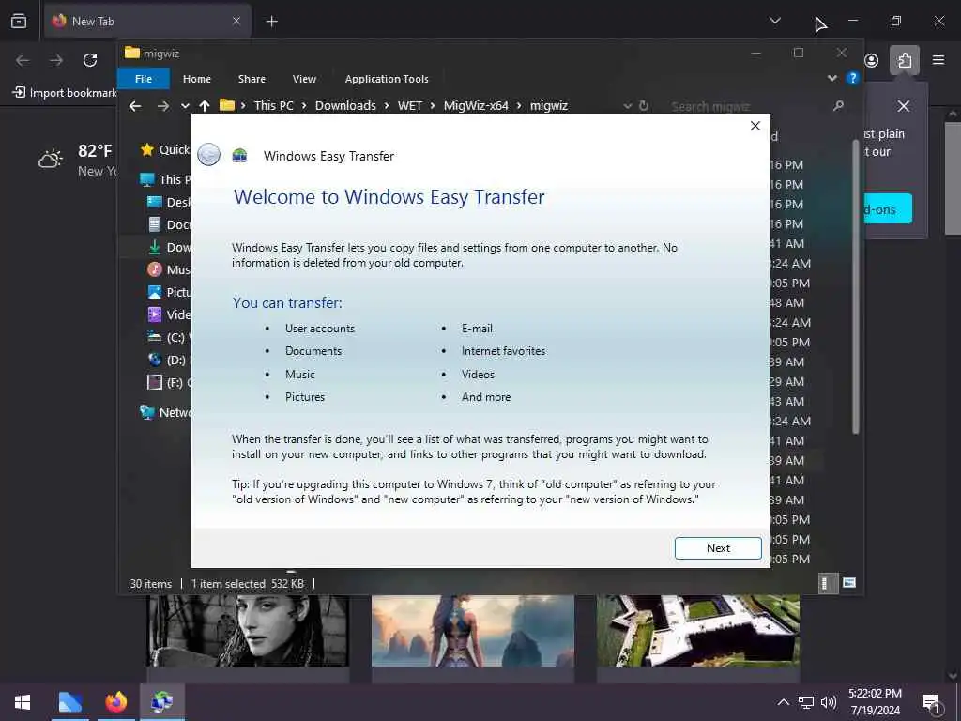This screenshot has width=961, height=721.
Task: Reload the Firefox page
Action: 90,59
